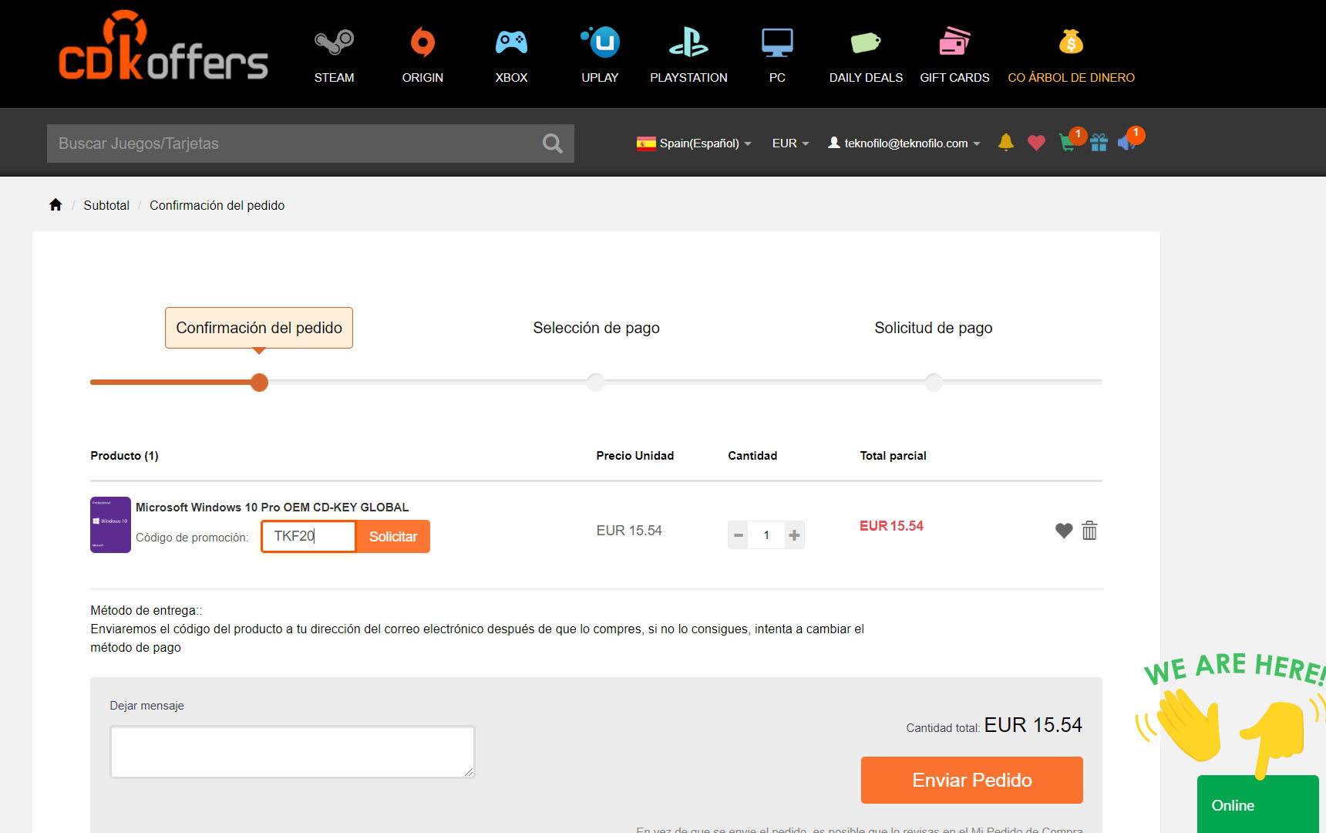Open the Origin category icon
This screenshot has width=1326, height=833.
[x=422, y=42]
